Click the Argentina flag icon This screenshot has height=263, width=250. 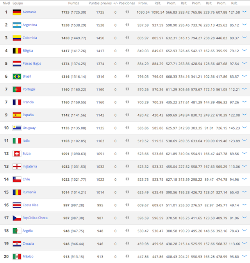coord(17,25)
